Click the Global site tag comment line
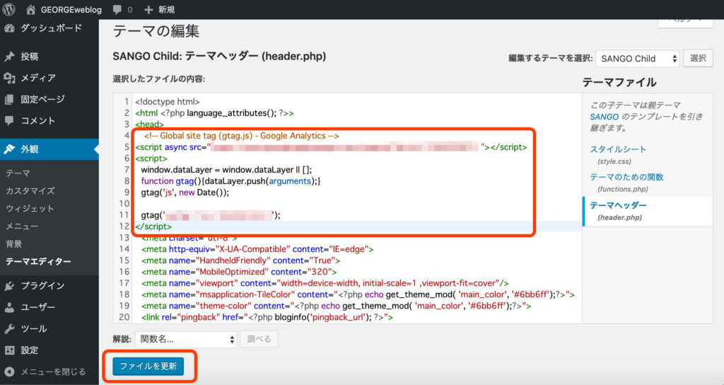Image resolution: width=724 pixels, height=385 pixels. pyautogui.click(x=242, y=136)
